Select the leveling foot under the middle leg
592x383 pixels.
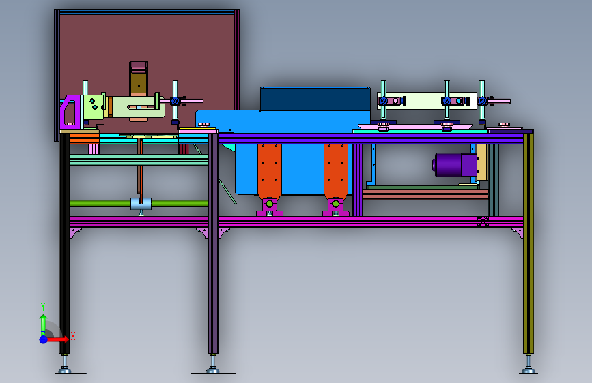coord(213,365)
